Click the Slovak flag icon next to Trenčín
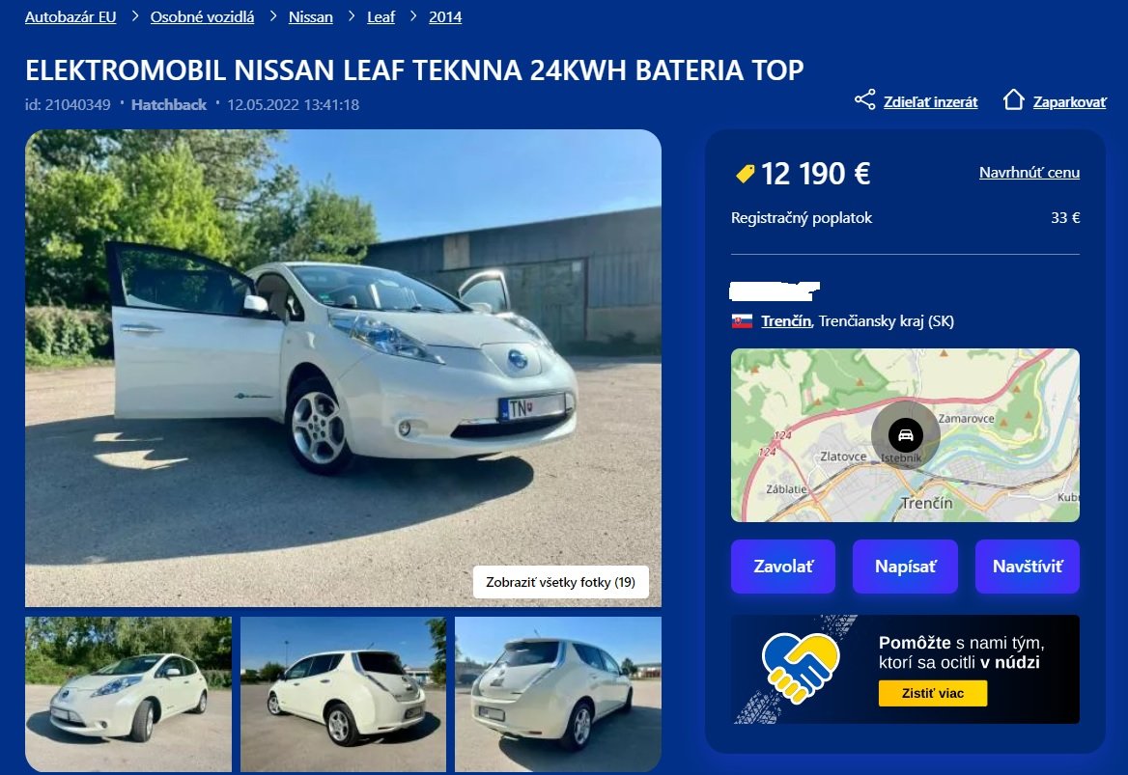Screen dimensions: 1128x775 point(742,321)
